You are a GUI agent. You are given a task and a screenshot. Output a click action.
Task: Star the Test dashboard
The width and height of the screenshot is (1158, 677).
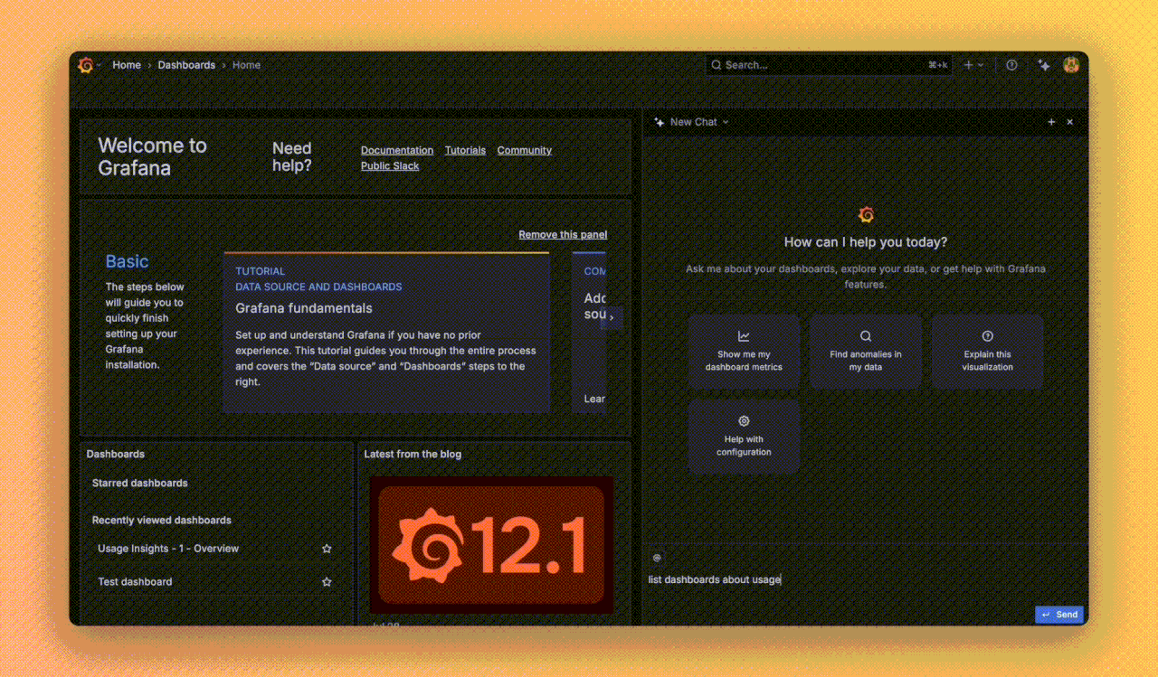pos(327,582)
